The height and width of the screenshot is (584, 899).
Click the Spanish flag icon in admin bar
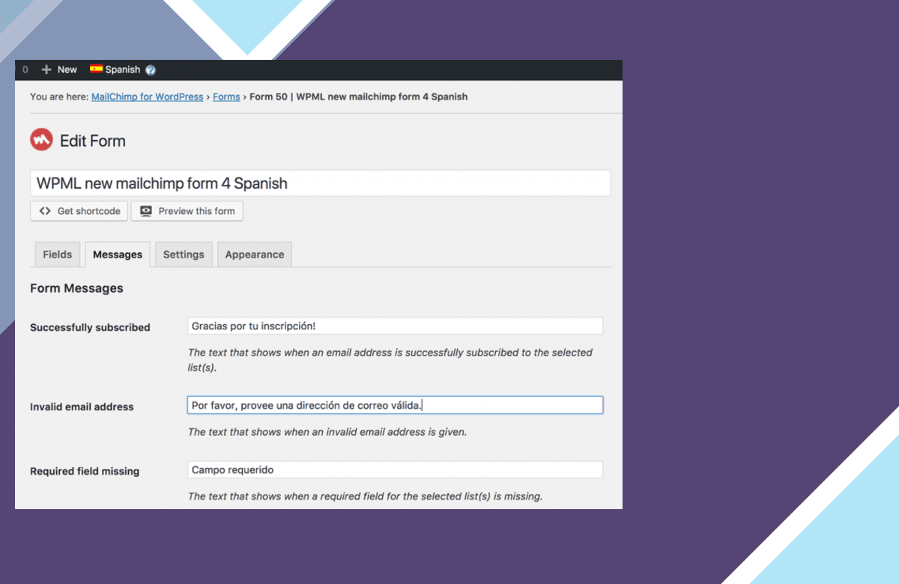click(x=96, y=69)
